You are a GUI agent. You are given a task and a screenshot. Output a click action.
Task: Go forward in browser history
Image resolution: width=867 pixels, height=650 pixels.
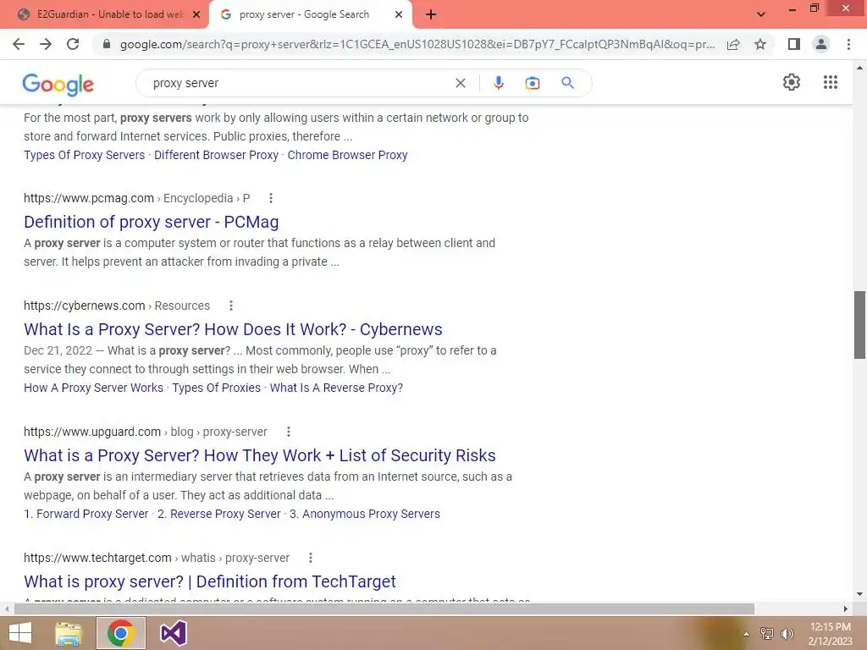pos(46,44)
